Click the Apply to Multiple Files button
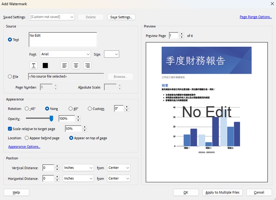This screenshot has width=276, height=200. pyautogui.click(x=222, y=192)
